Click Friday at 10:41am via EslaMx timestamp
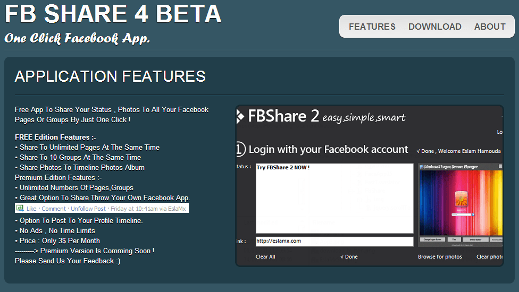Image resolution: width=519 pixels, height=292 pixels. tap(148, 209)
